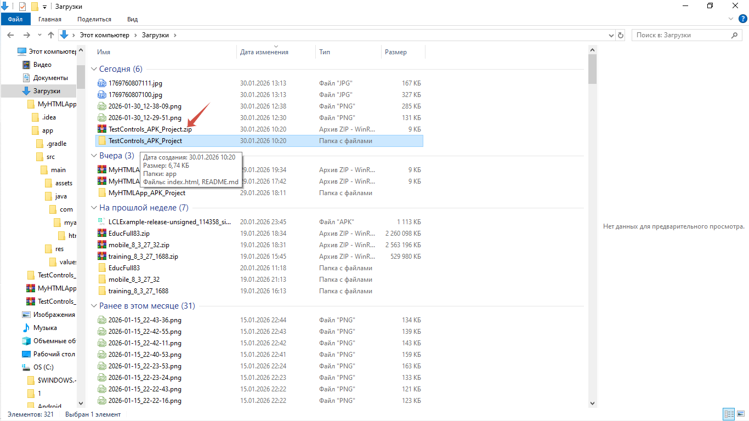
Task: Click the Properties quick access icon
Action: [x=22, y=6]
